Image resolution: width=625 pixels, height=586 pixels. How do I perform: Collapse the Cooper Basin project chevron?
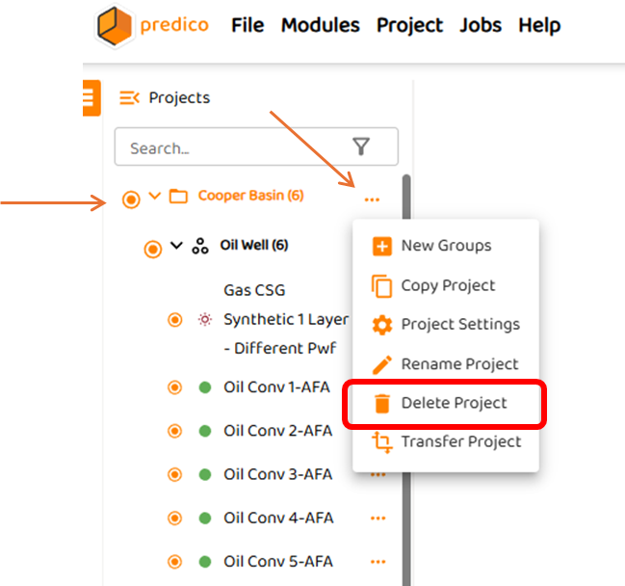154,197
